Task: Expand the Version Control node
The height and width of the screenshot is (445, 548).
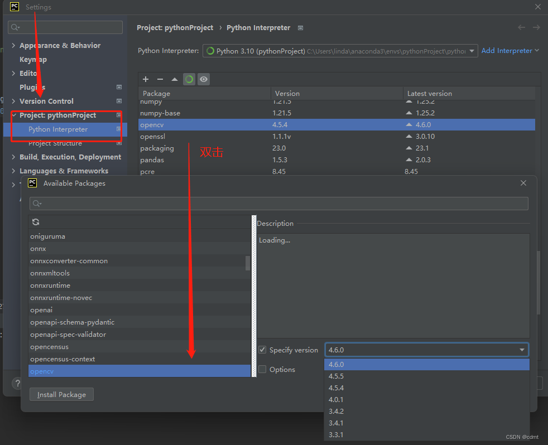Action: point(13,101)
